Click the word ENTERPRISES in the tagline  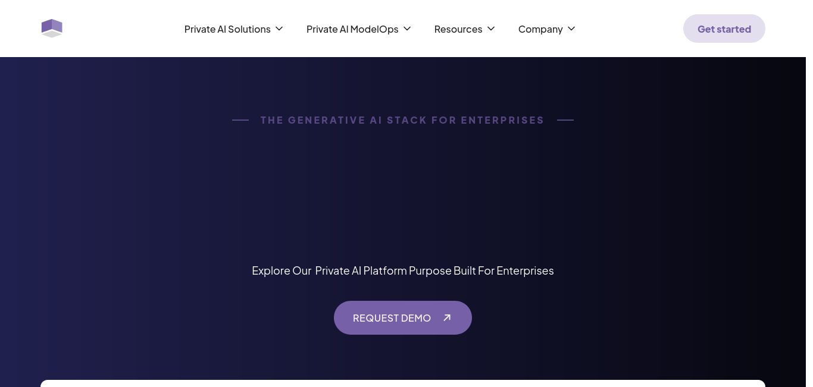[x=502, y=120]
